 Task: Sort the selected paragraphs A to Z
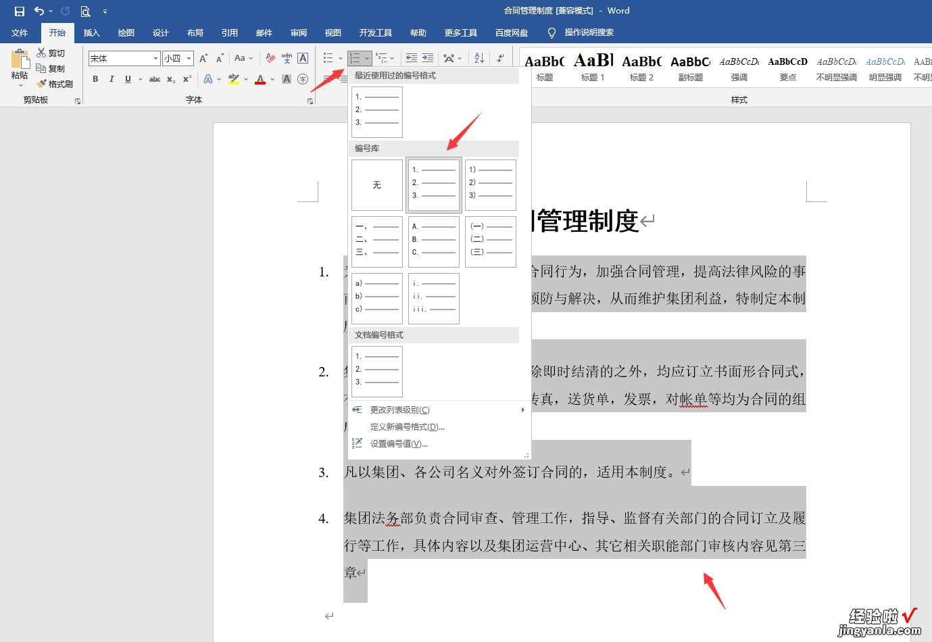pyautogui.click(x=479, y=58)
